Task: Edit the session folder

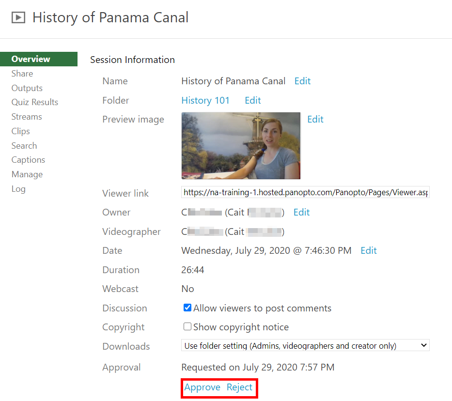Action: [x=253, y=100]
